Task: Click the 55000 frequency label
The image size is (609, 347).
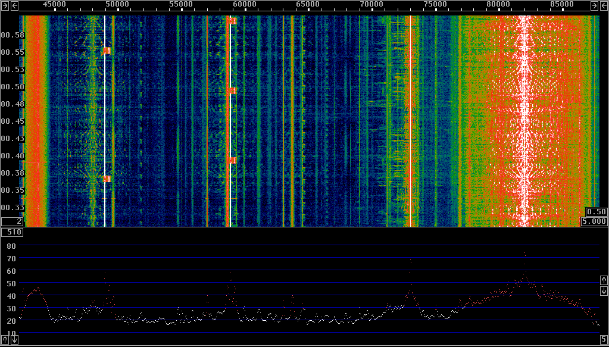Action: [180, 5]
